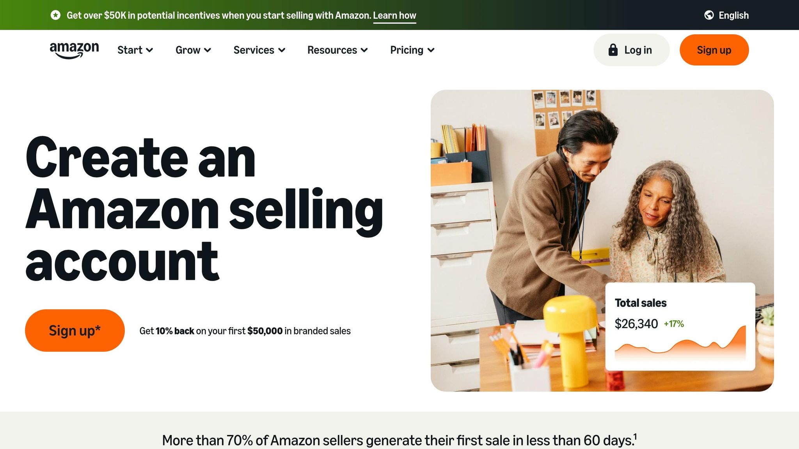Click the Learn how link
The height and width of the screenshot is (449, 799).
pyautogui.click(x=394, y=16)
